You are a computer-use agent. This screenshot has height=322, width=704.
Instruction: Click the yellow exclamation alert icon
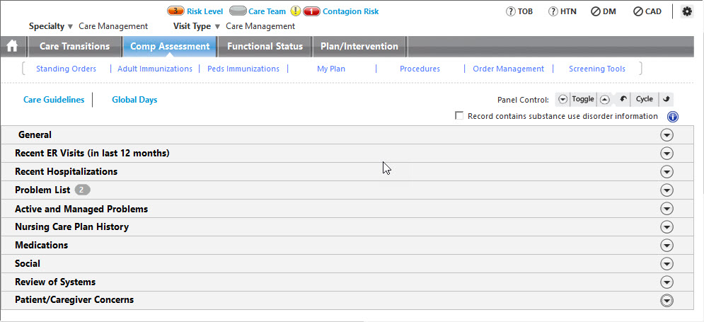pos(296,11)
